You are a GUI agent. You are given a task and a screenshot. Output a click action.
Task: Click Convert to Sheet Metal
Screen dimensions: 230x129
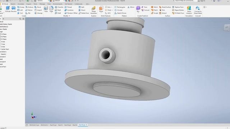point(198,10)
